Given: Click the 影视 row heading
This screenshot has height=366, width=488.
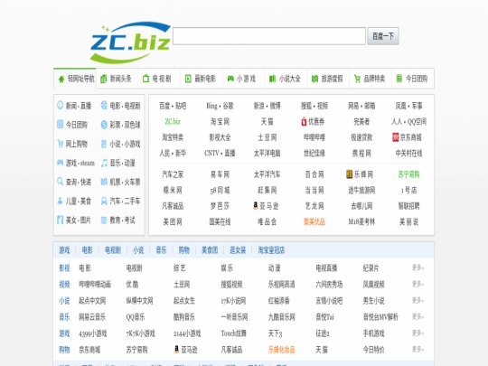Looking at the screenshot, I should 64,268.
